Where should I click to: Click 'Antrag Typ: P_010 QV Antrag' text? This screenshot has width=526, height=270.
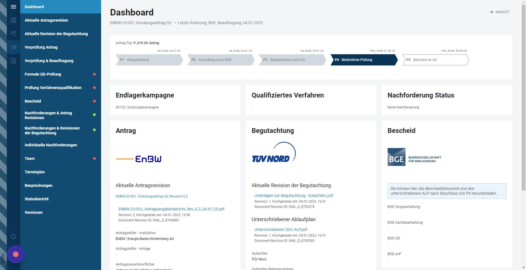coord(137,43)
